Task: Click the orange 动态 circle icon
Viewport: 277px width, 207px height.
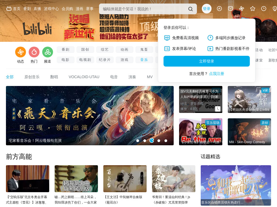Action: click(21, 52)
